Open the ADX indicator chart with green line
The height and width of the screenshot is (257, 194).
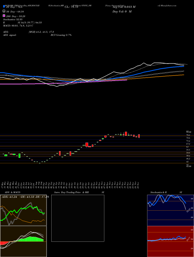23,210
